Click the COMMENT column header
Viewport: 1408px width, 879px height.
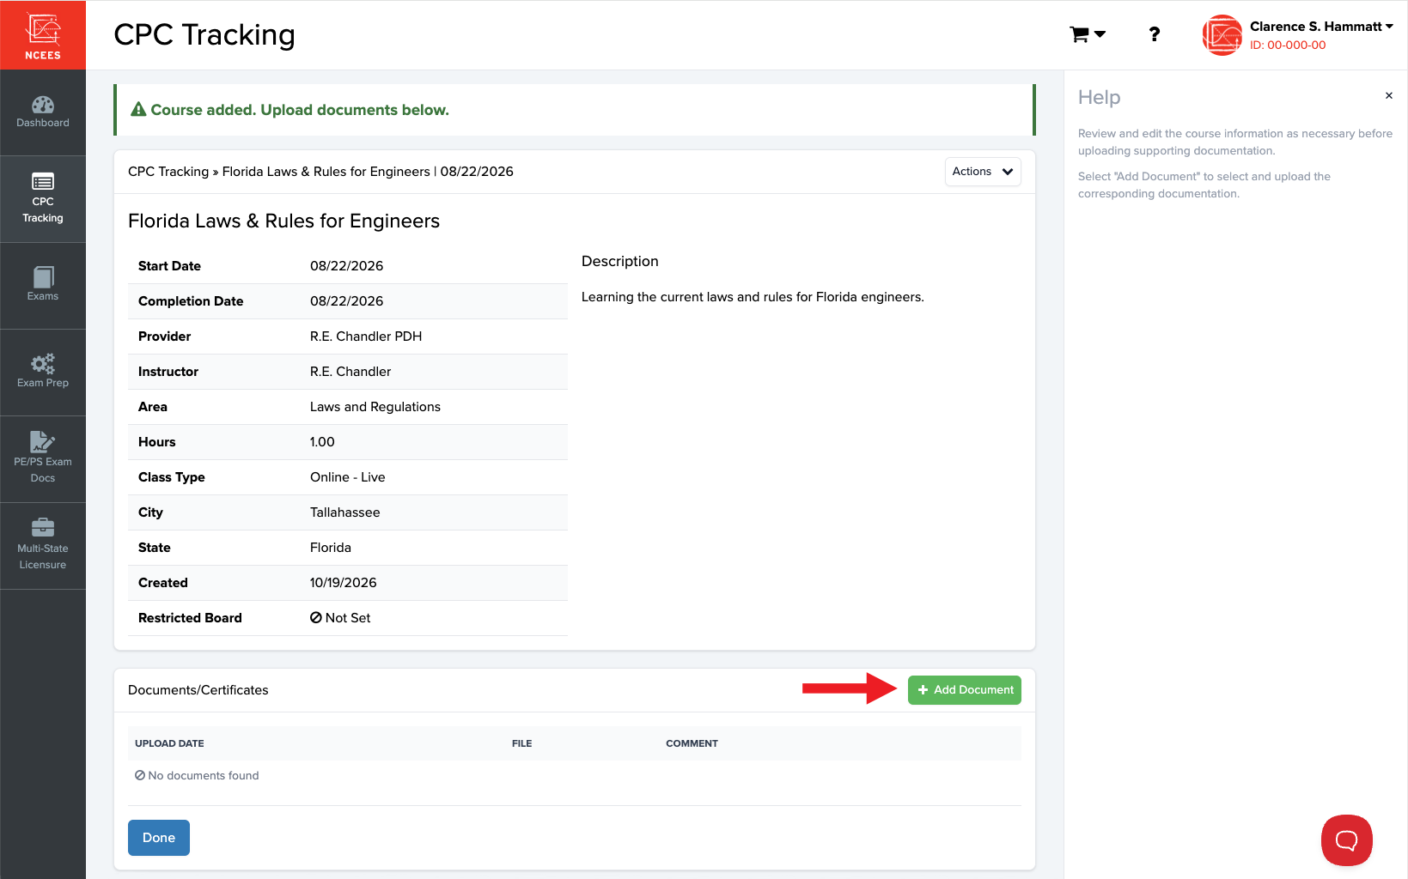click(x=692, y=743)
